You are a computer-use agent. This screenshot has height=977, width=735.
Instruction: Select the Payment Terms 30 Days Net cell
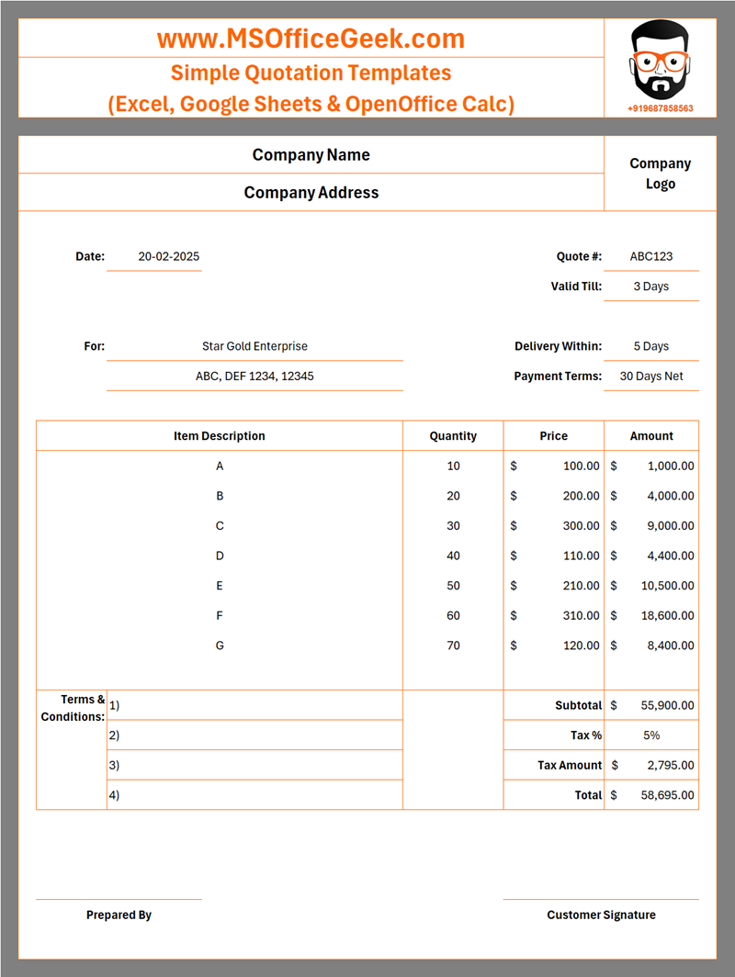pyautogui.click(x=650, y=376)
